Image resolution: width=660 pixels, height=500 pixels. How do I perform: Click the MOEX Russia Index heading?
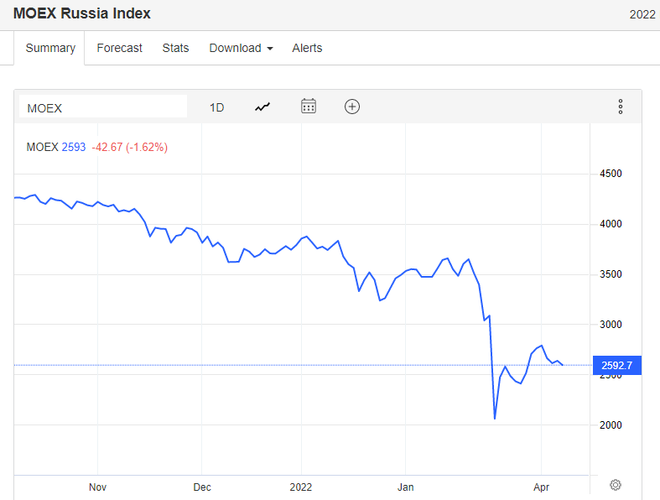click(x=82, y=14)
